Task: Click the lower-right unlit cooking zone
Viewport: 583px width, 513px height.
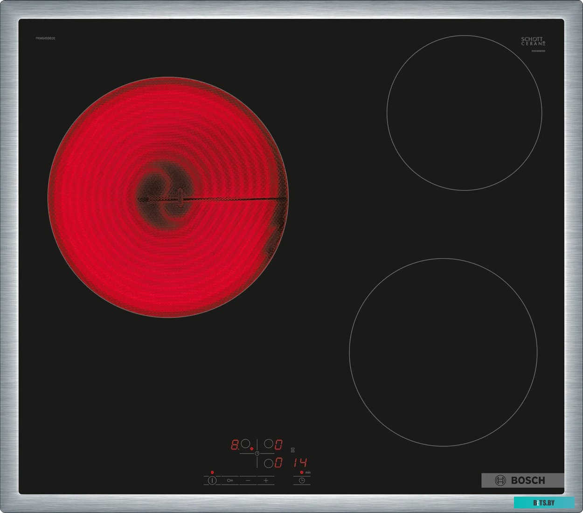Action: (443, 352)
